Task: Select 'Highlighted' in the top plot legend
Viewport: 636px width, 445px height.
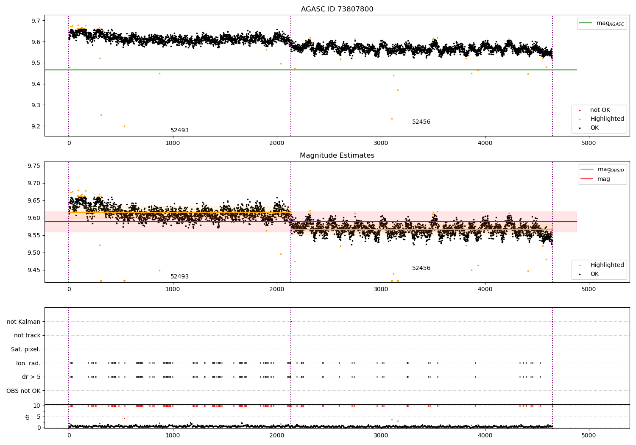Action: tap(607, 119)
